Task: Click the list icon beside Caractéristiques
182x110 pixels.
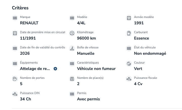Action: (x=72, y=64)
